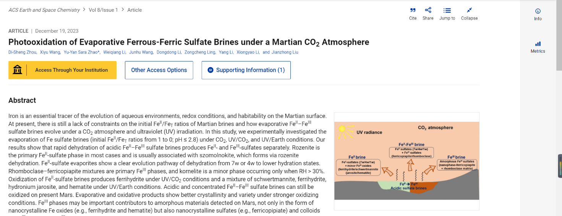Open Vol 8/Issue 1 breadcrumb link
562x216 pixels.
103,10
